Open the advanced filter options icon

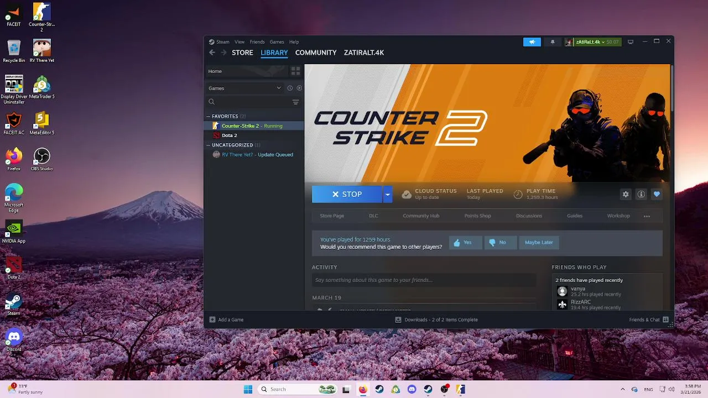click(295, 102)
